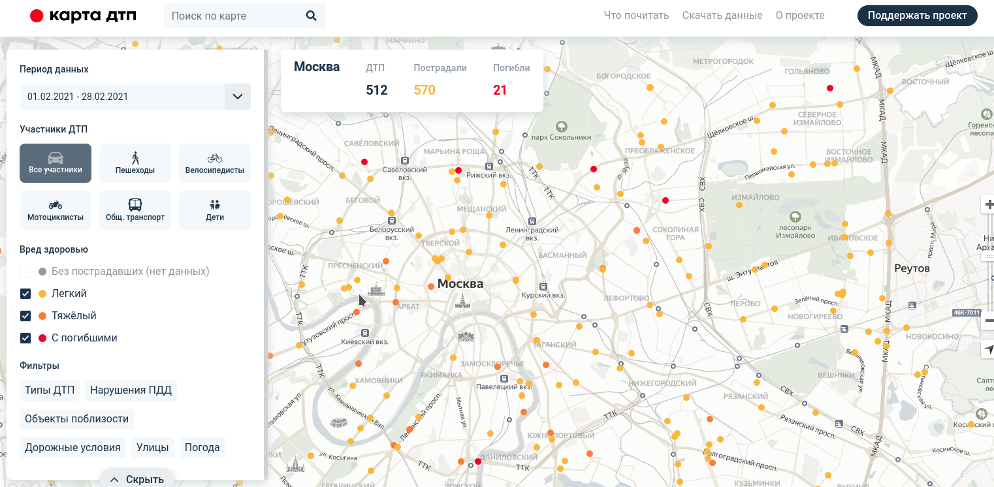Screen dimensions: 994x487
Task: Select Велосипедисты participant filter
Action: (x=215, y=163)
